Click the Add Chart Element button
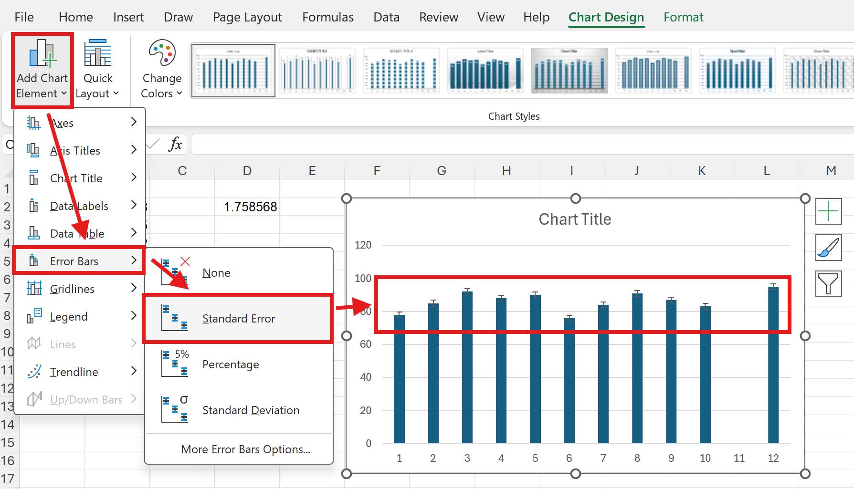The height and width of the screenshot is (489, 854). point(42,70)
